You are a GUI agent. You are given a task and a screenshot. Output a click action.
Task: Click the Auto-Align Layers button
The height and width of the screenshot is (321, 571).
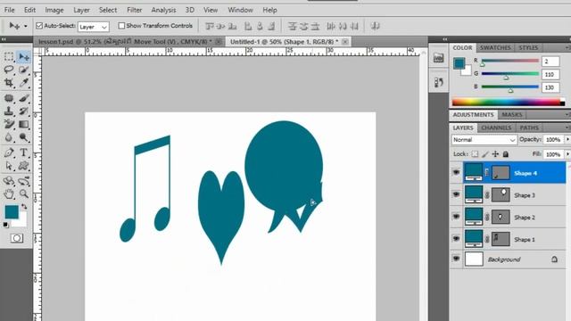375,26
